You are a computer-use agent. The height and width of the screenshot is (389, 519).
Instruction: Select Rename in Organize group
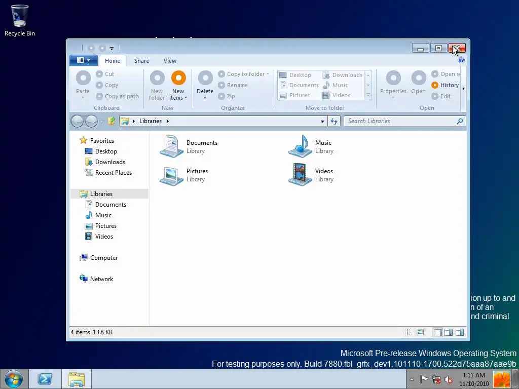(x=233, y=85)
